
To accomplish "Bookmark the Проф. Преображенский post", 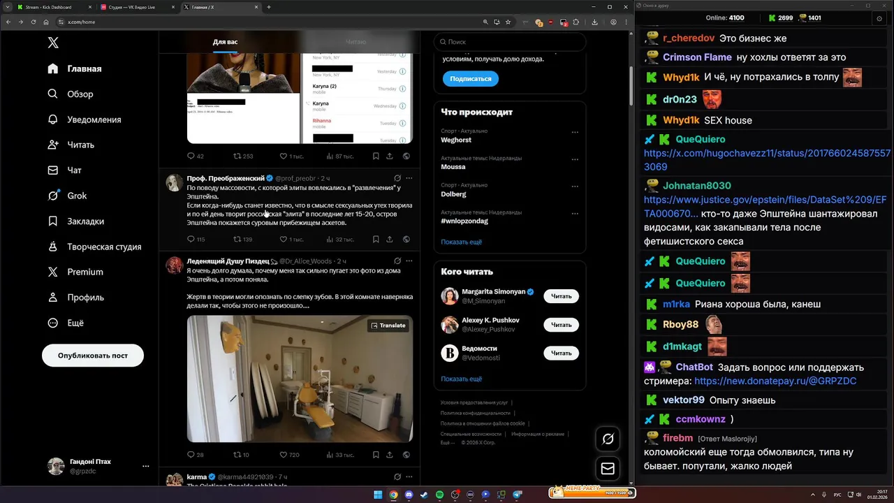I will (x=376, y=240).
